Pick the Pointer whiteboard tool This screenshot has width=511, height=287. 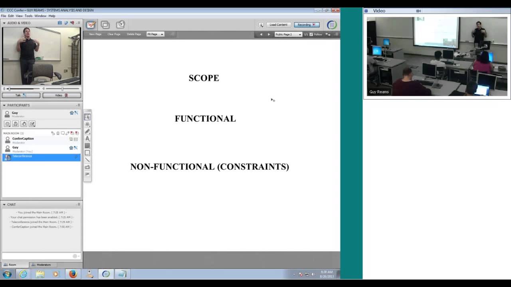87,124
